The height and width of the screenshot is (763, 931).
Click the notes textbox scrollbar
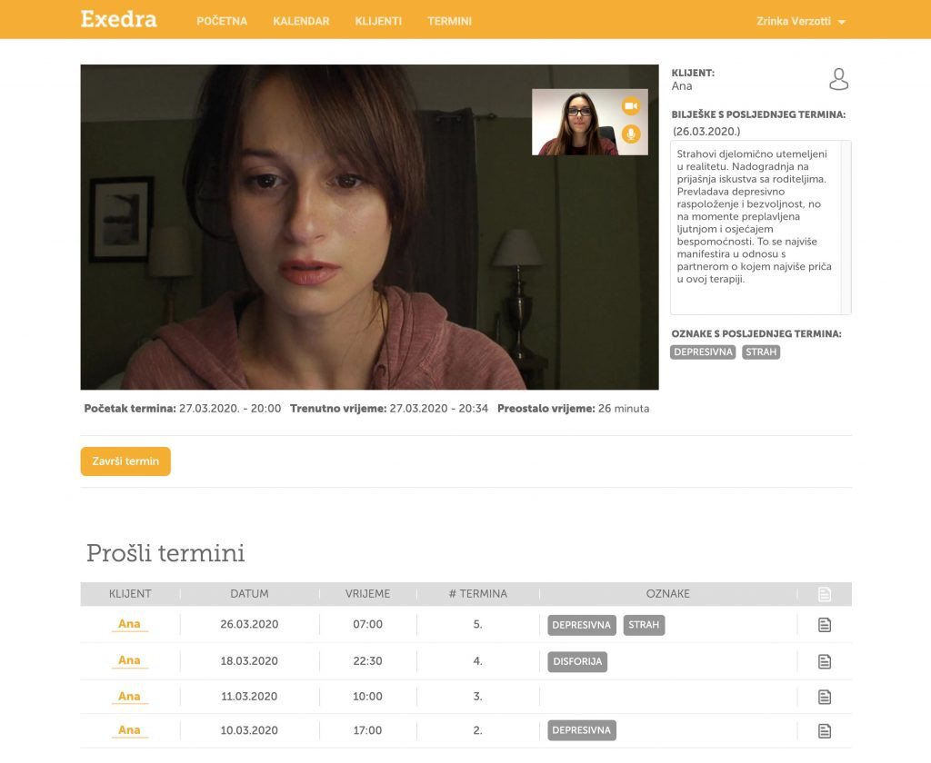(x=846, y=228)
